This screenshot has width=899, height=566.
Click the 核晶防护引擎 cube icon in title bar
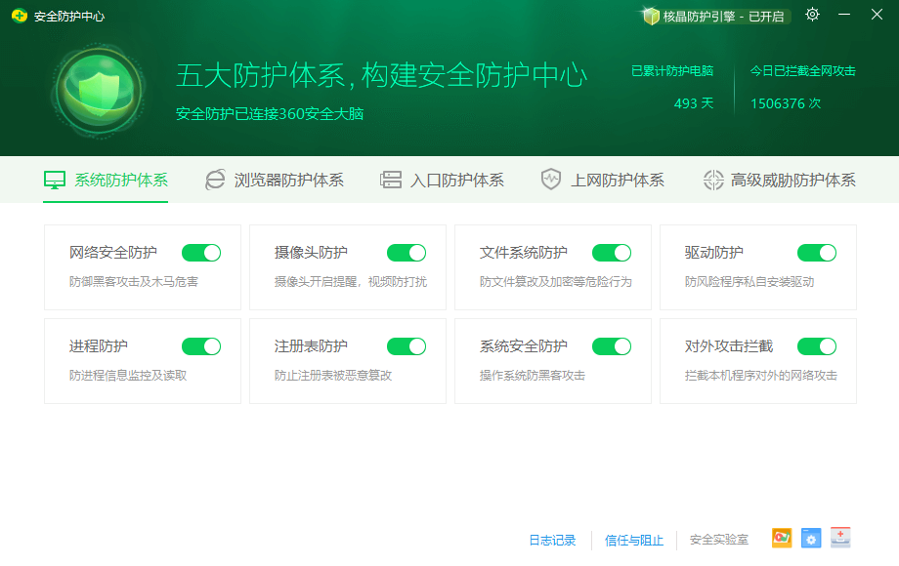coord(649,17)
